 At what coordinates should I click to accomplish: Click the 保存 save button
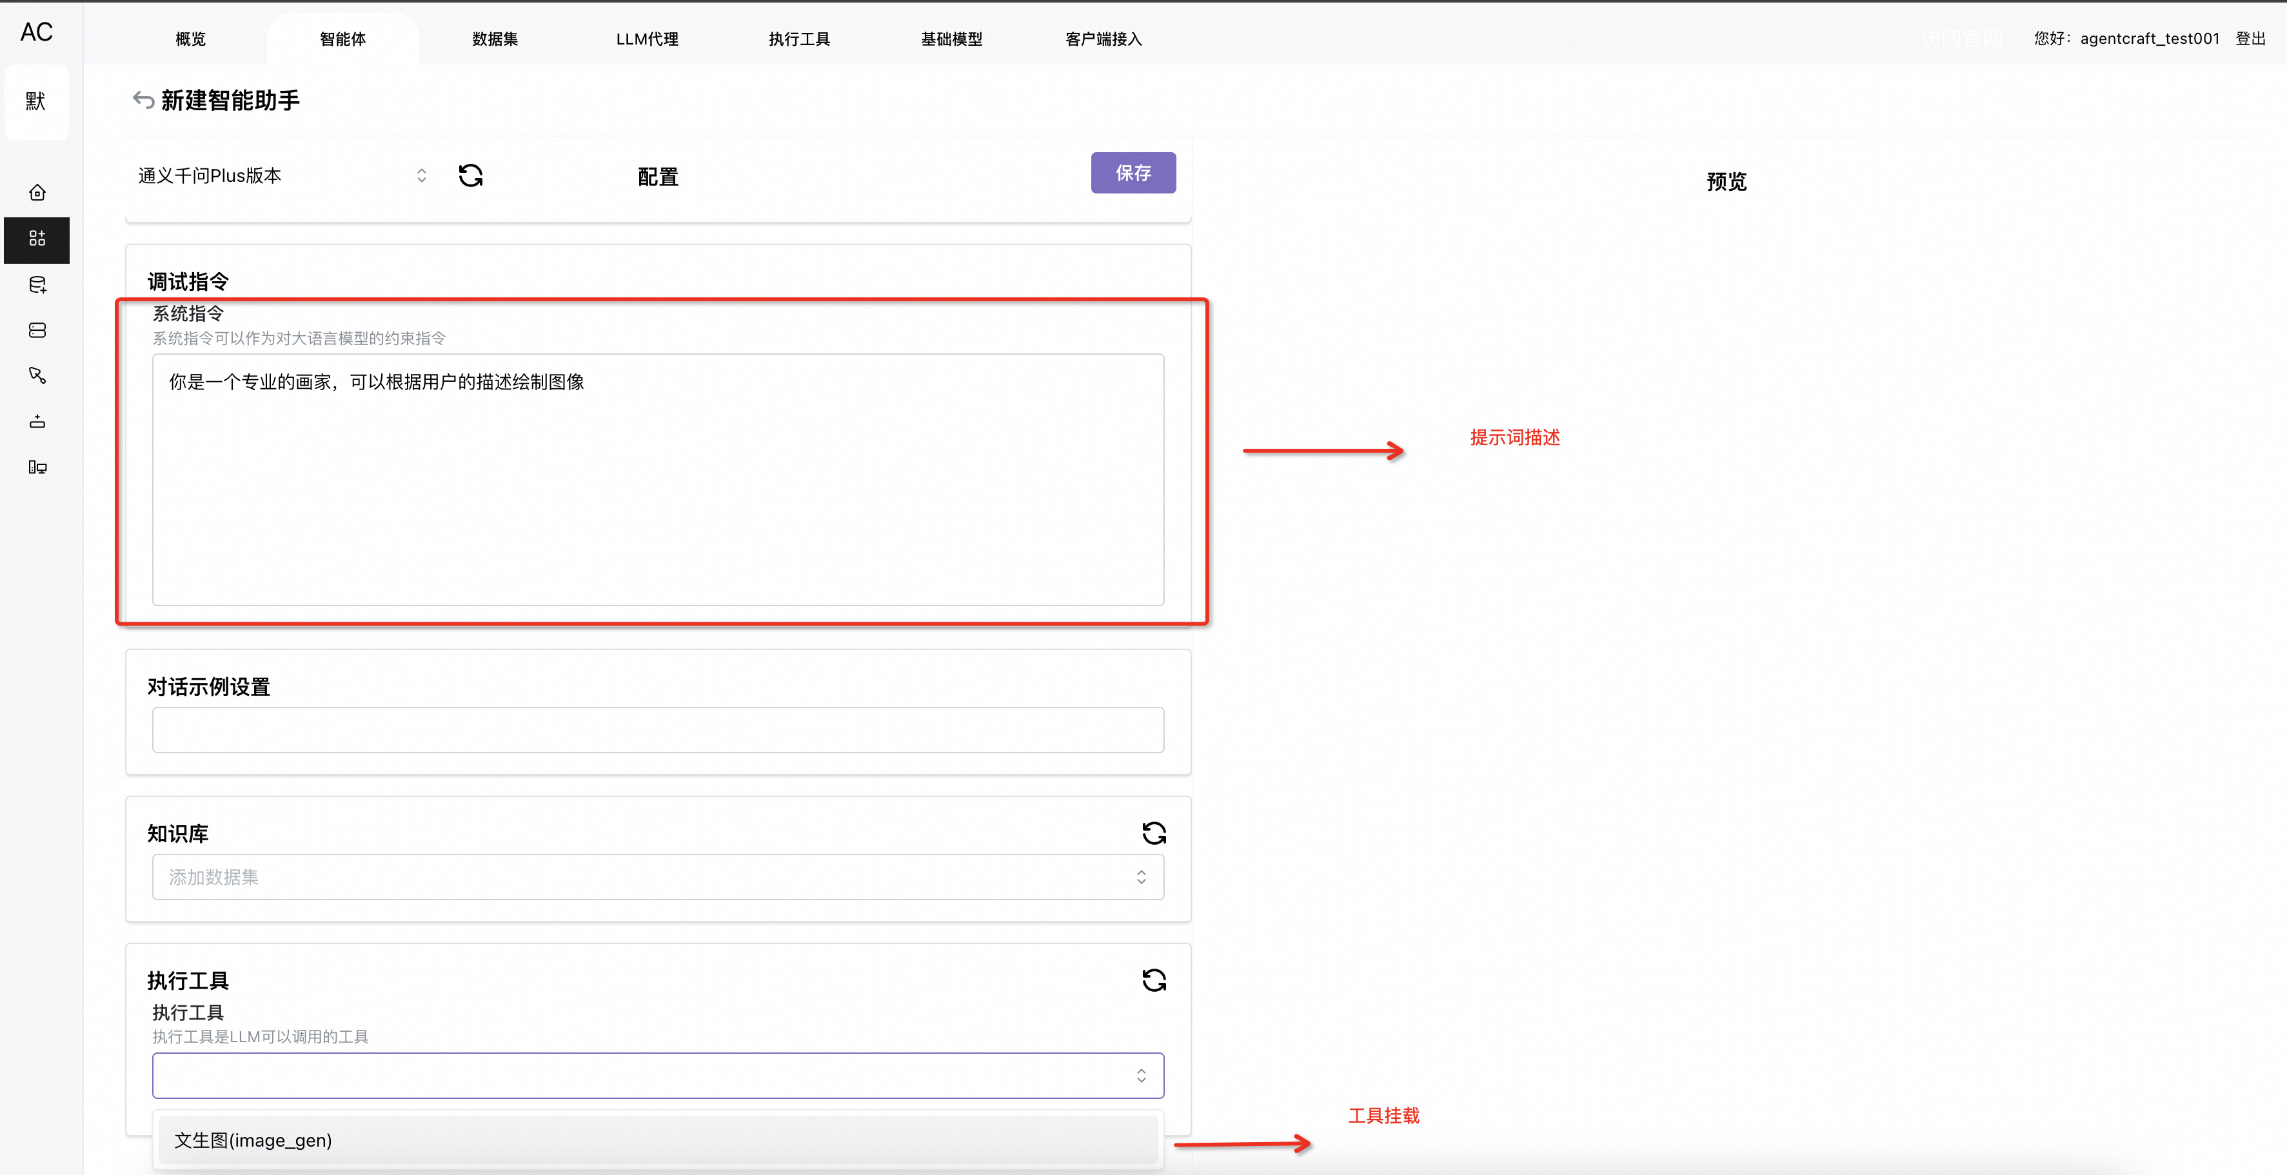tap(1133, 173)
